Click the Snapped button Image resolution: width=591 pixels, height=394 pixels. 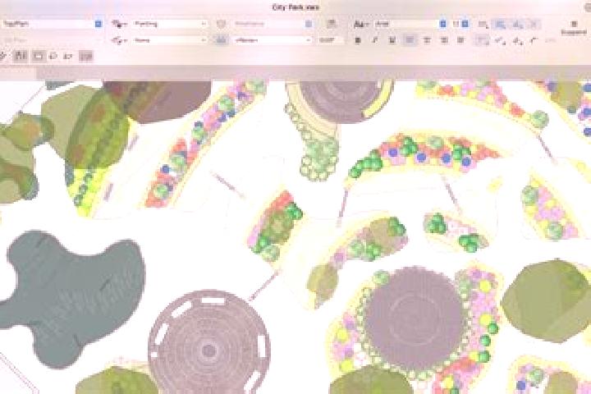(574, 28)
